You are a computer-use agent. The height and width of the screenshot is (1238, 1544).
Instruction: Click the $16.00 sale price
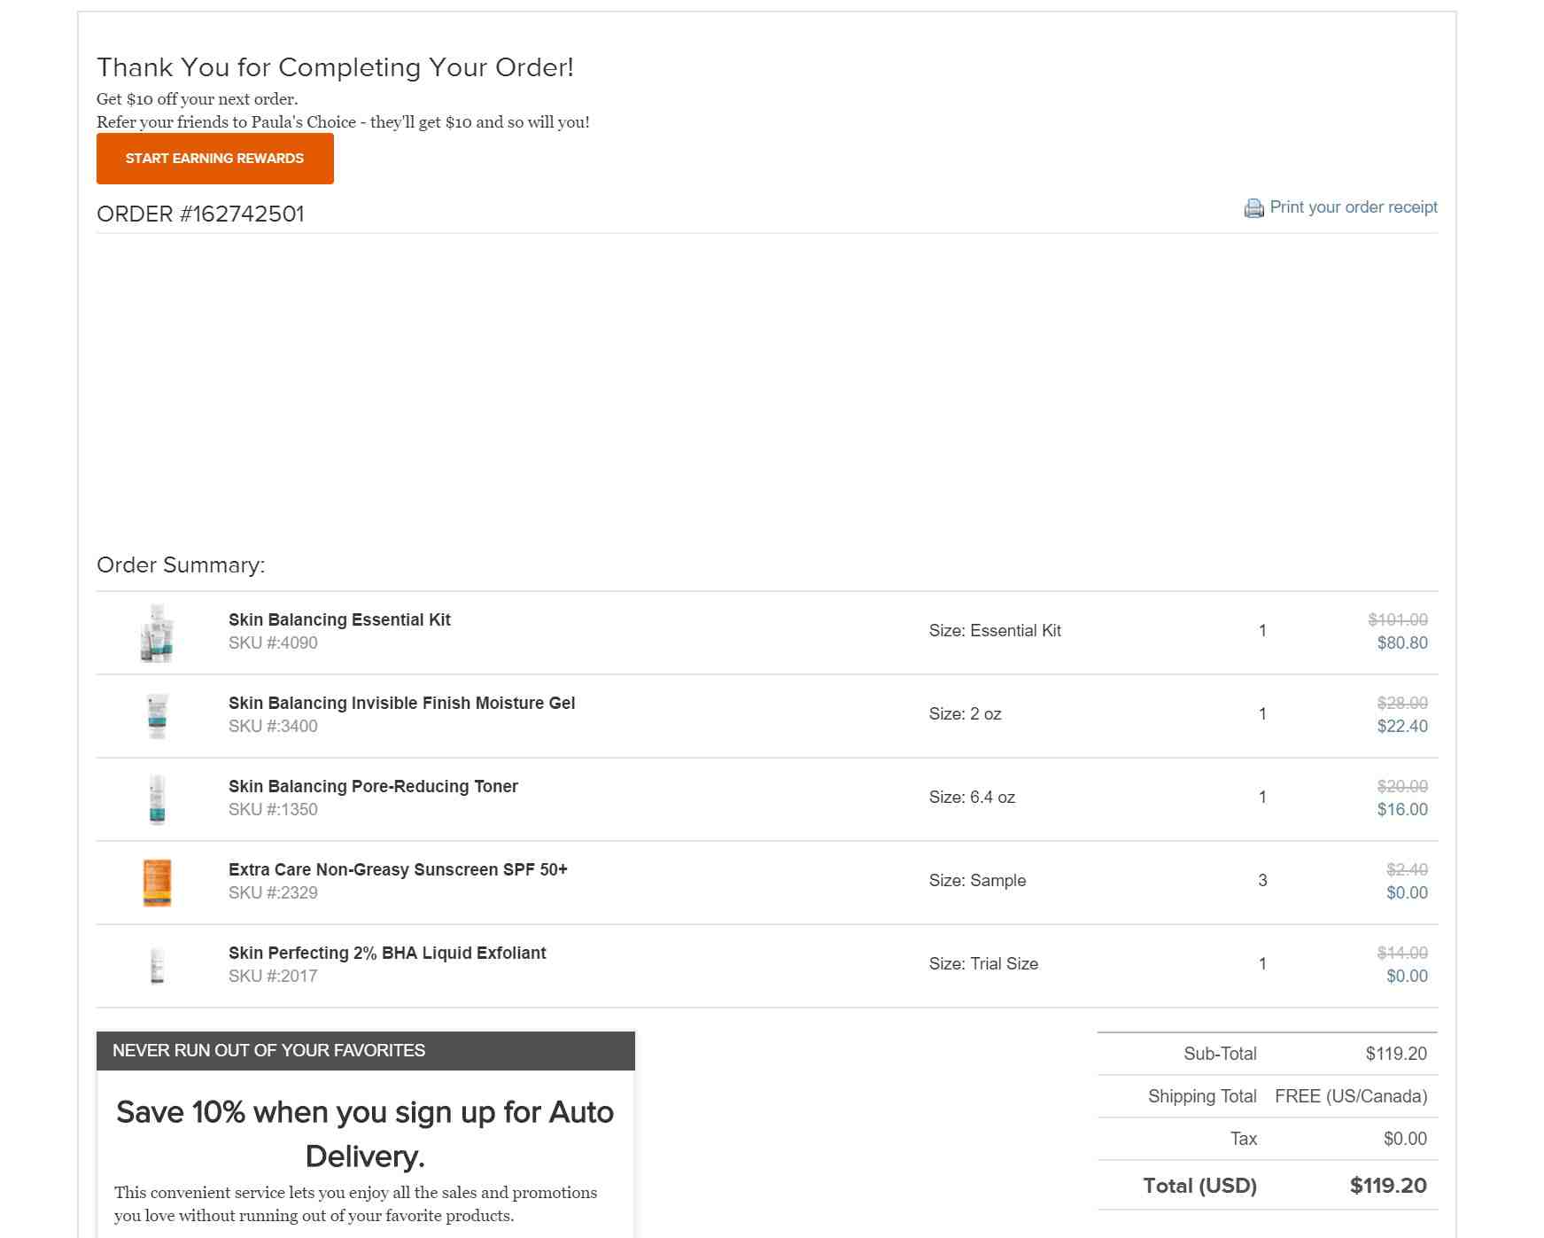1402,810
